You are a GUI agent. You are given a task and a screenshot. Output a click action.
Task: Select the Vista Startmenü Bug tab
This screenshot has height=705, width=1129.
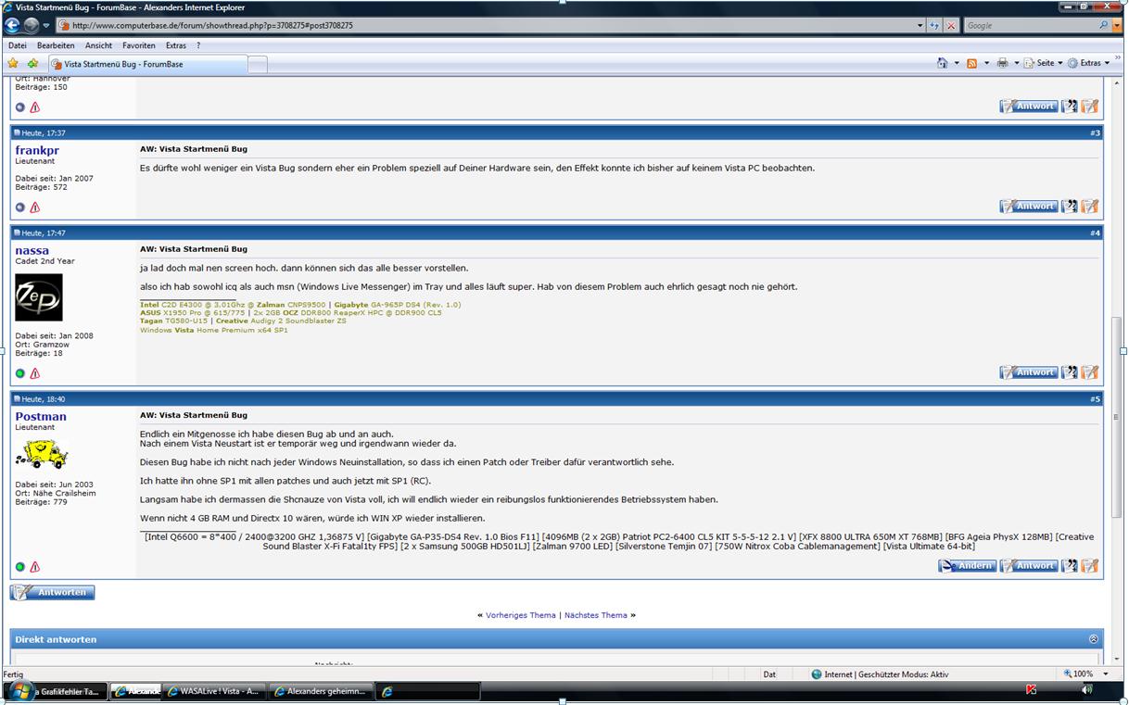(146, 64)
